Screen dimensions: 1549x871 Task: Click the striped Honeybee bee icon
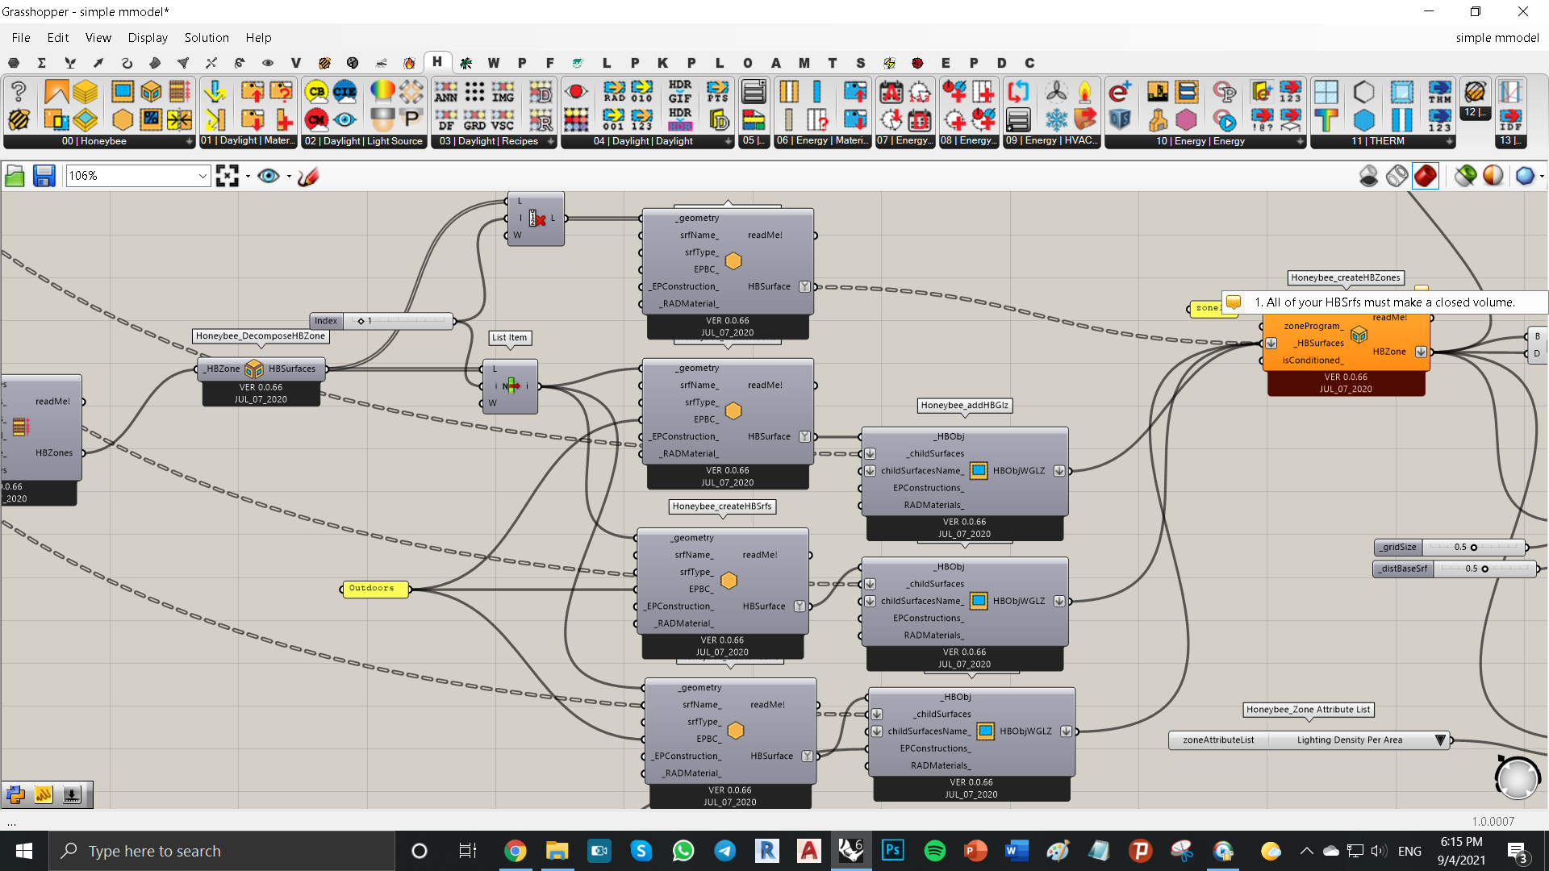coord(19,119)
